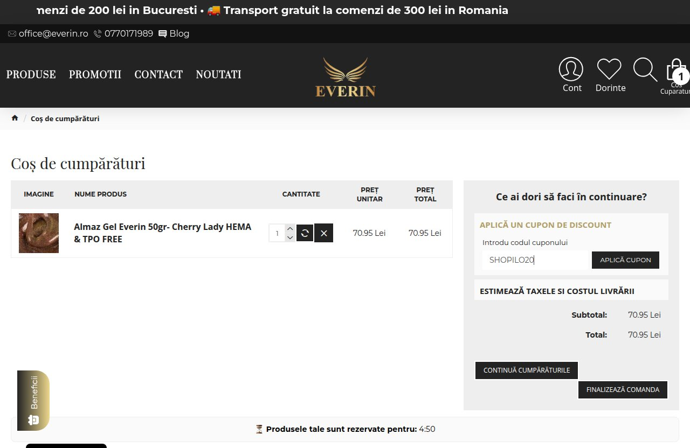Click Finalizează Comanda button

[x=623, y=390]
